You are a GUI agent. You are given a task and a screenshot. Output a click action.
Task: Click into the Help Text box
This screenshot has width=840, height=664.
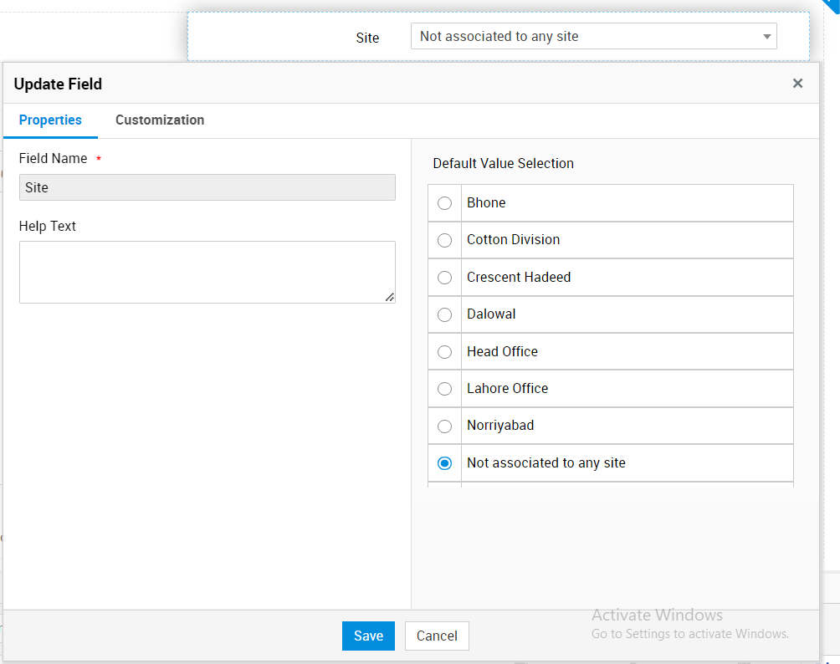pos(207,272)
